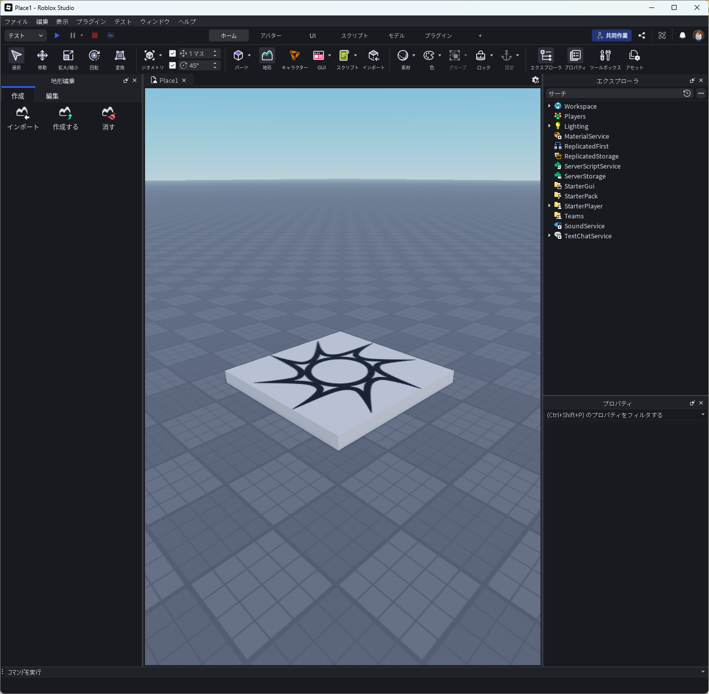Expand the StarterPlayer tree node
The image size is (709, 694).
549,206
